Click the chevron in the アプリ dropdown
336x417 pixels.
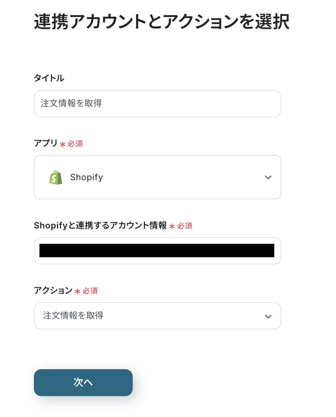[x=268, y=177]
